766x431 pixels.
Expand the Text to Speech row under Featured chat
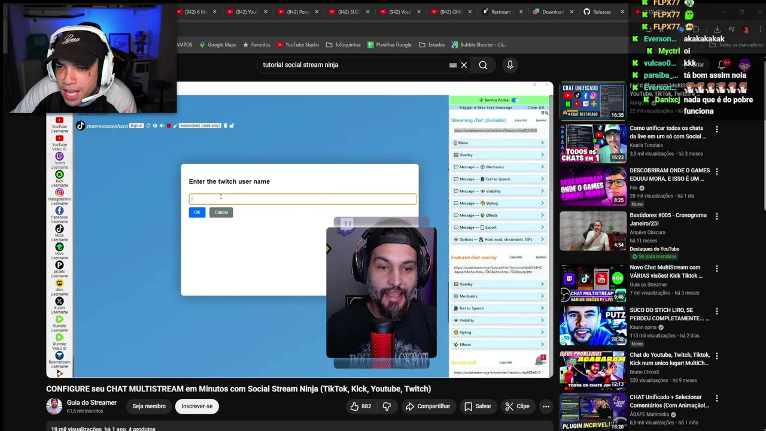point(498,308)
